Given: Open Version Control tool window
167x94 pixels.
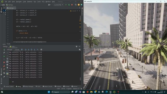Looking at the screenshot, I should [9, 86].
